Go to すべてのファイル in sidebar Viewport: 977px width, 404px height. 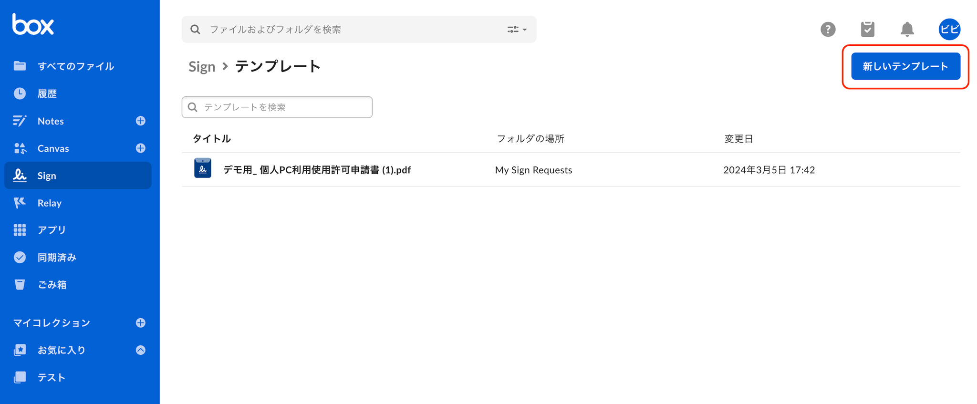(x=75, y=66)
